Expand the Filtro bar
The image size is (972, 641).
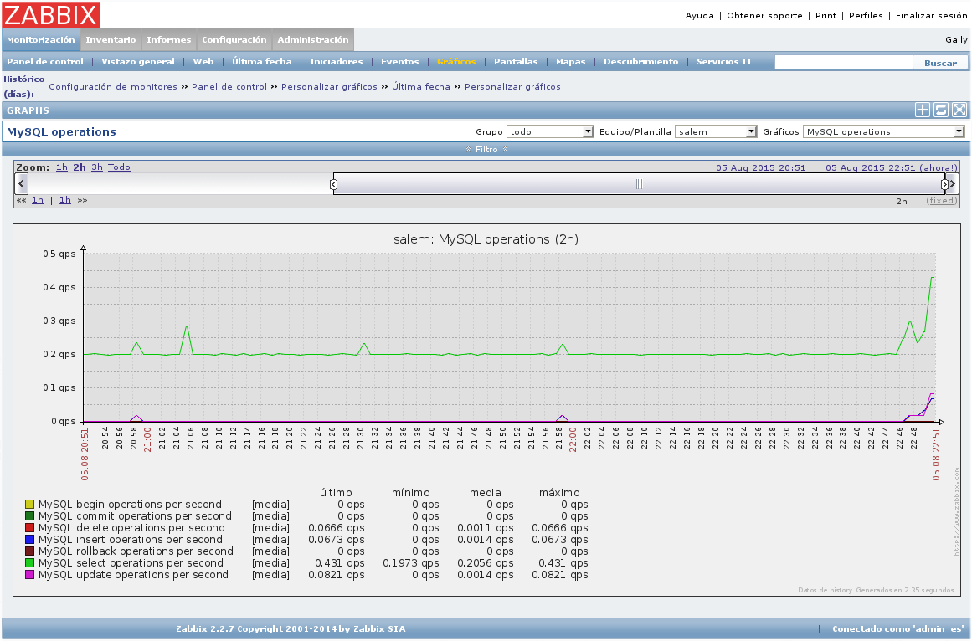[x=486, y=149]
